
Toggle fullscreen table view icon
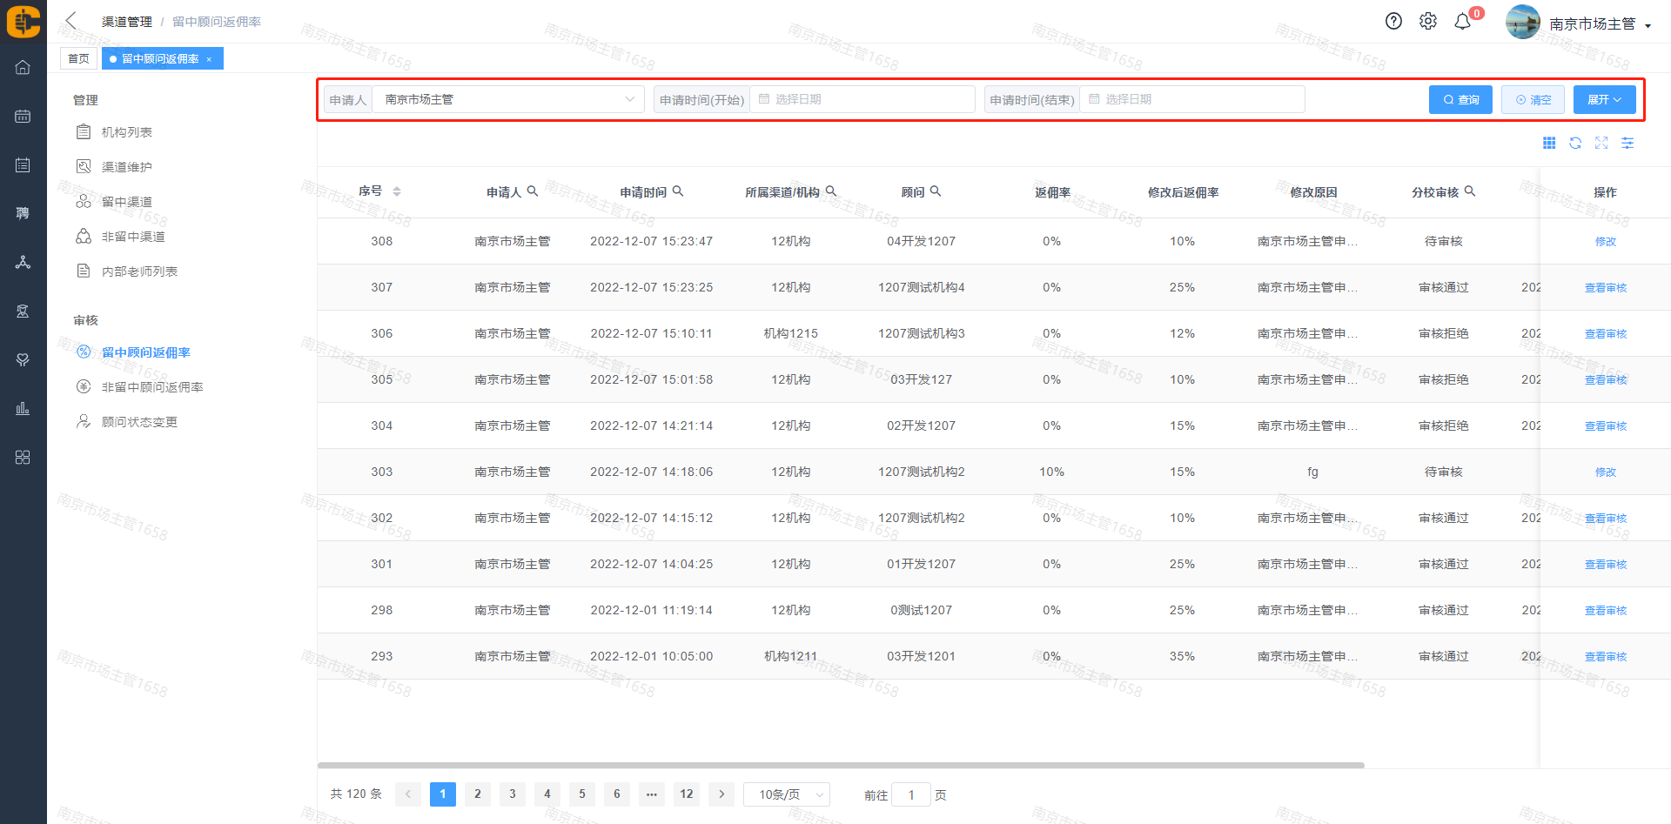1601,144
